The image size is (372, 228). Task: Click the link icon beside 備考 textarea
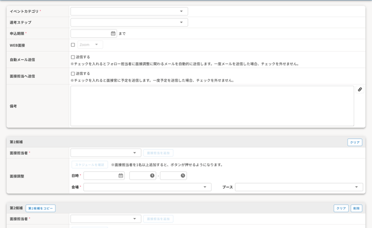point(360,90)
